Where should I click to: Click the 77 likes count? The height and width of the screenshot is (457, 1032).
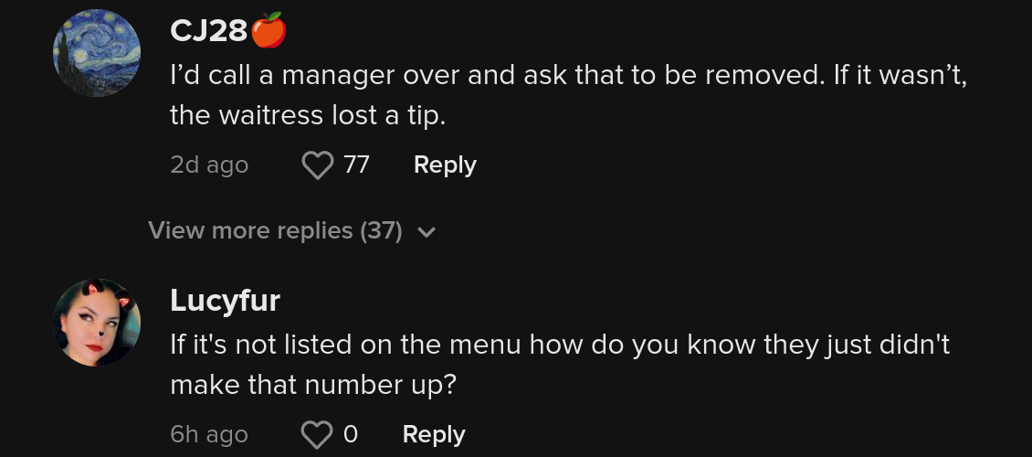(x=356, y=165)
